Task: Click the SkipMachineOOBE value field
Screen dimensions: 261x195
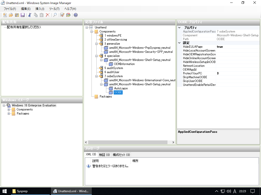Action: [x=238, y=77]
